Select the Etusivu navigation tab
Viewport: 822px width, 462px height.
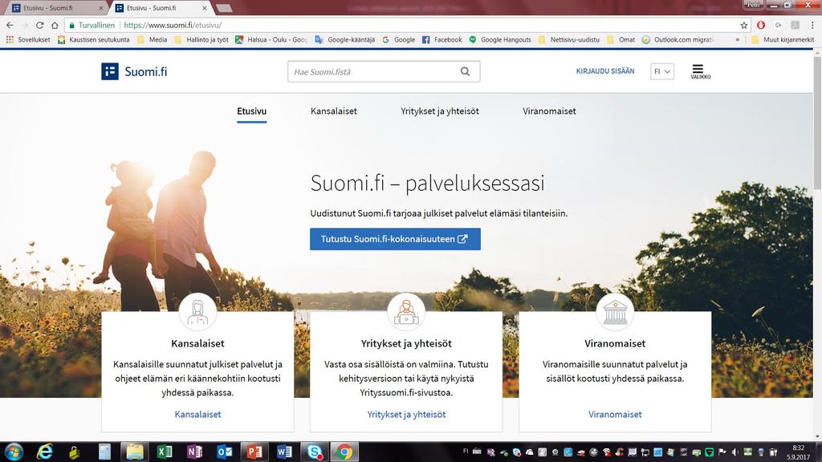251,111
